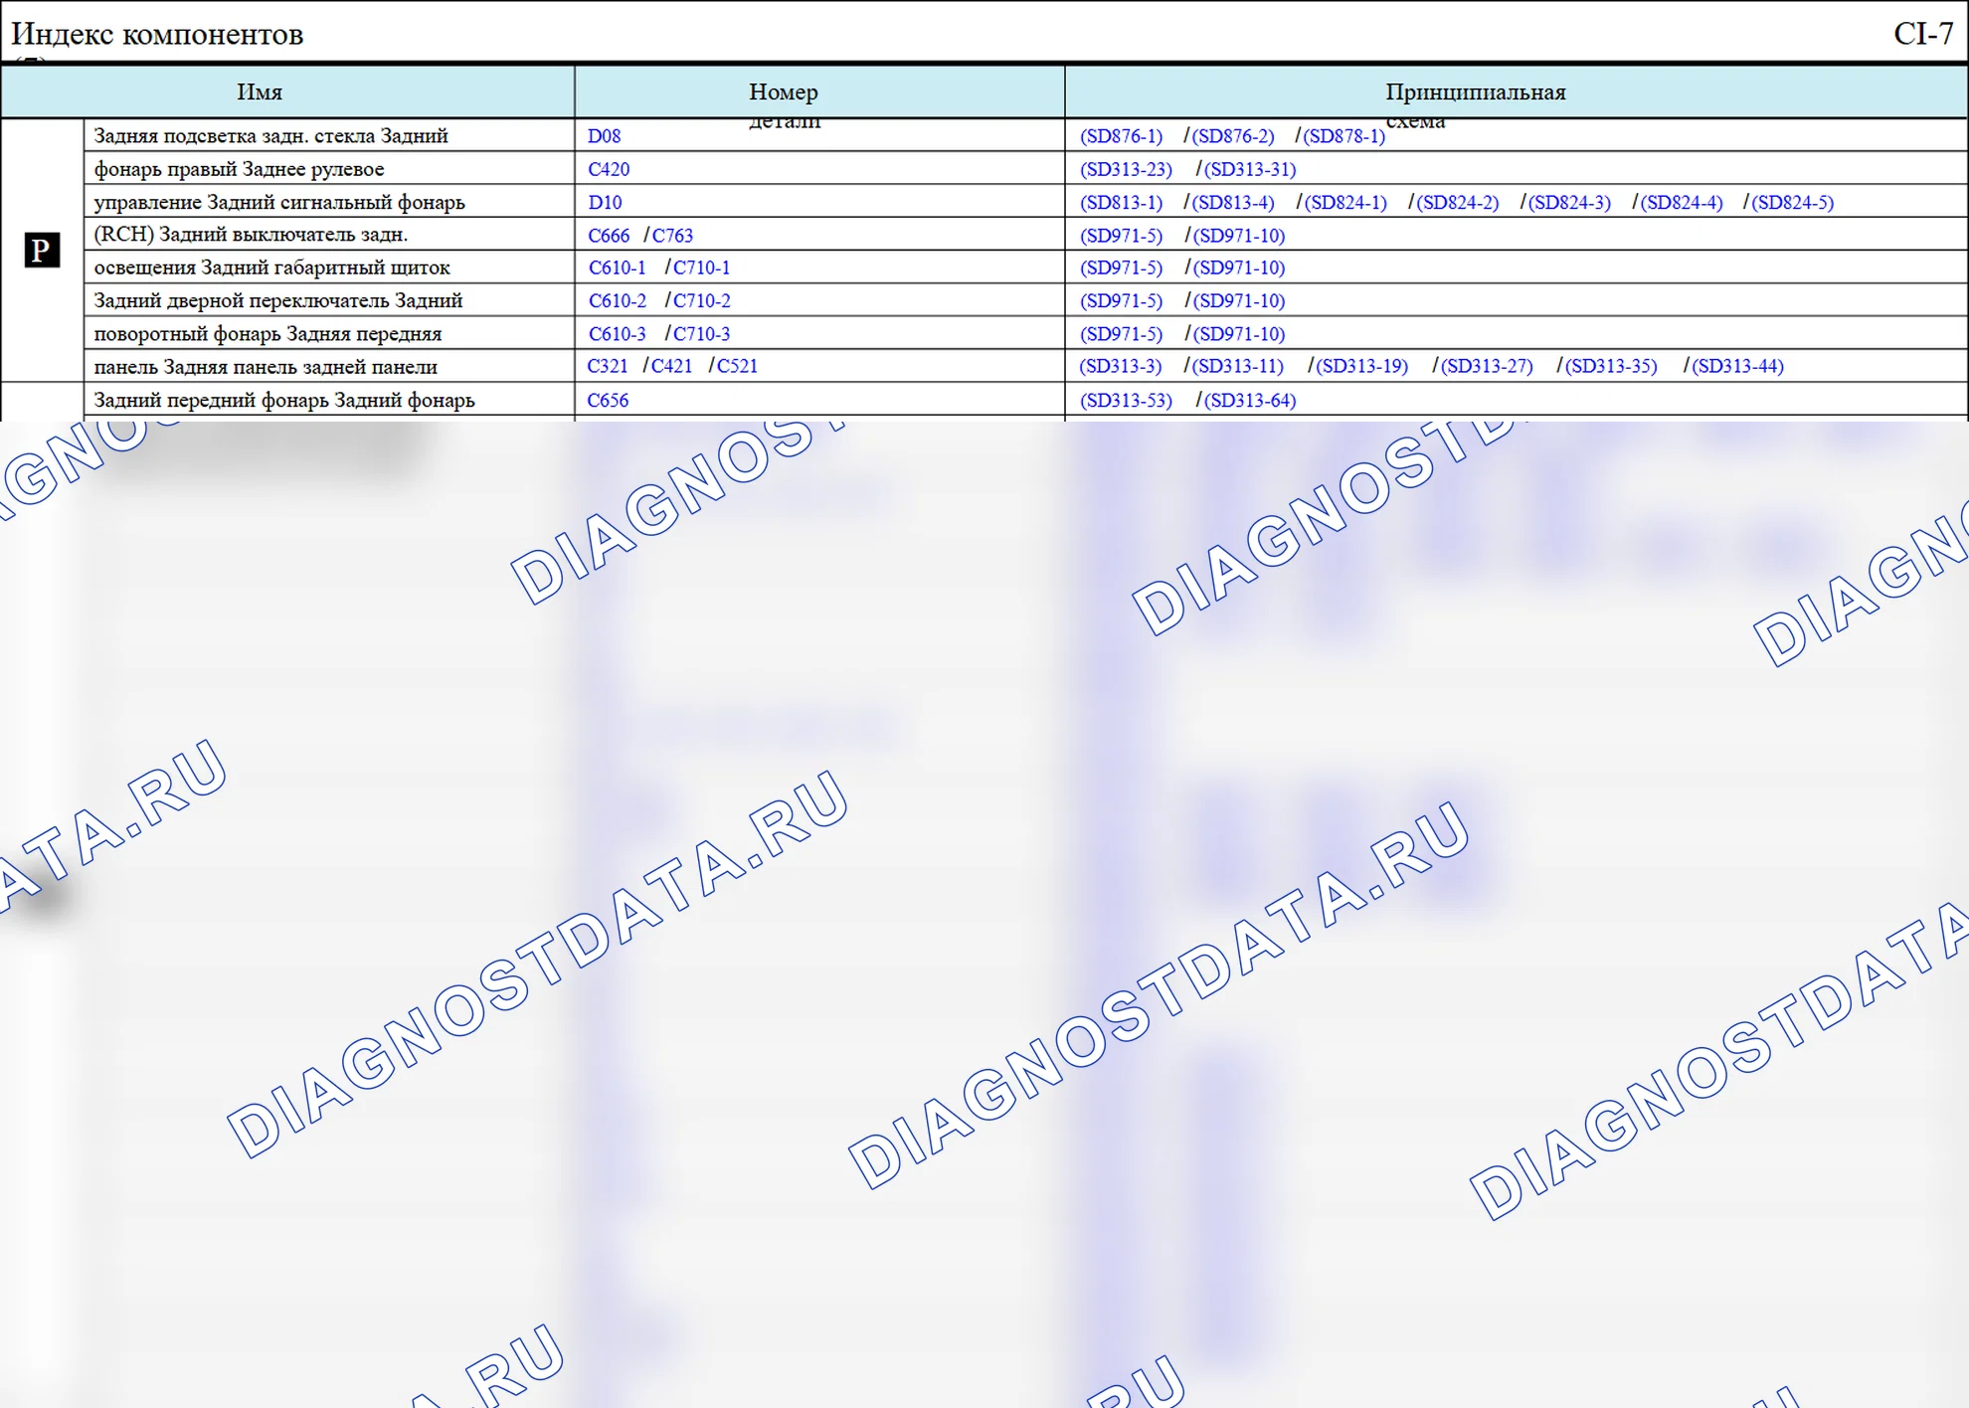Open schematic link SD313-3
Image resolution: width=1969 pixels, height=1408 pixels.
pos(1120,366)
